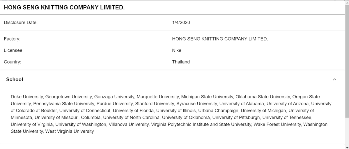Click the Hong Seng Knitting title heading

[64, 7]
